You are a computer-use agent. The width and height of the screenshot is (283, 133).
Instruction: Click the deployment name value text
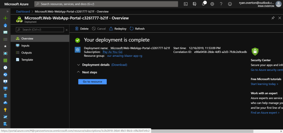tap(140, 48)
